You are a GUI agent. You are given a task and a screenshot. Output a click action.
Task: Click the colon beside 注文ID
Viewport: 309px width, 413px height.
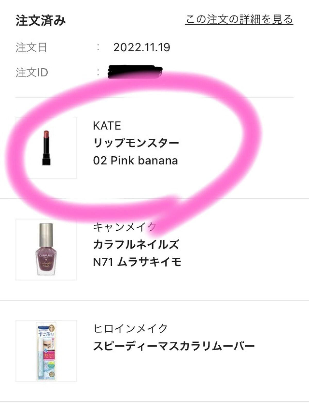point(98,72)
